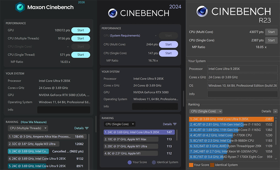Click the Details filter icon in Cinebench 2026
Image resolution: width=280 pixels, height=170 pixels.
pyautogui.click(x=87, y=128)
